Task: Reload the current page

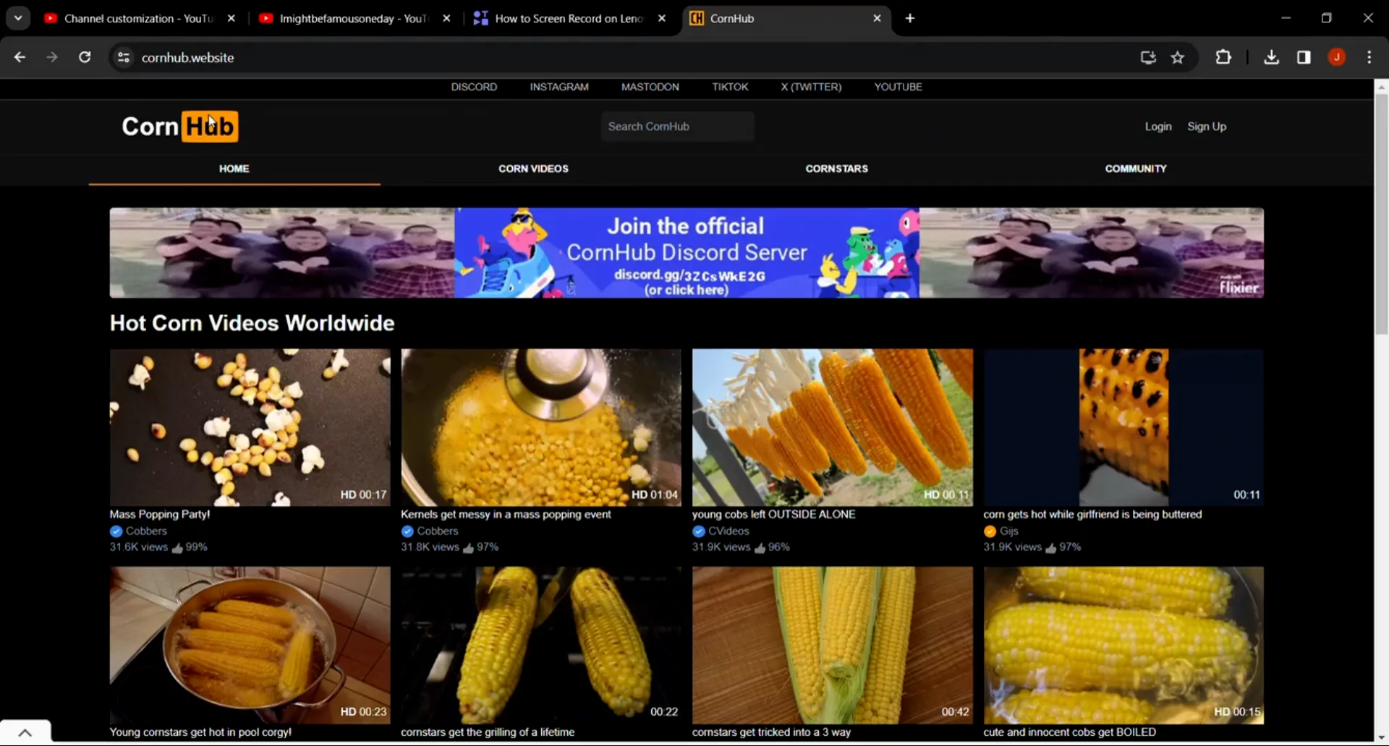Action: 85,57
